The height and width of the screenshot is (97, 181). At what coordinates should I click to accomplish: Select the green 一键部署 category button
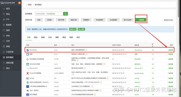[141, 20]
